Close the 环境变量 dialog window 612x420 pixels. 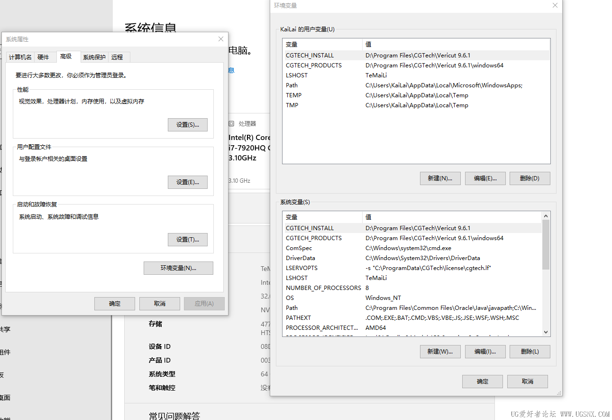[555, 5]
